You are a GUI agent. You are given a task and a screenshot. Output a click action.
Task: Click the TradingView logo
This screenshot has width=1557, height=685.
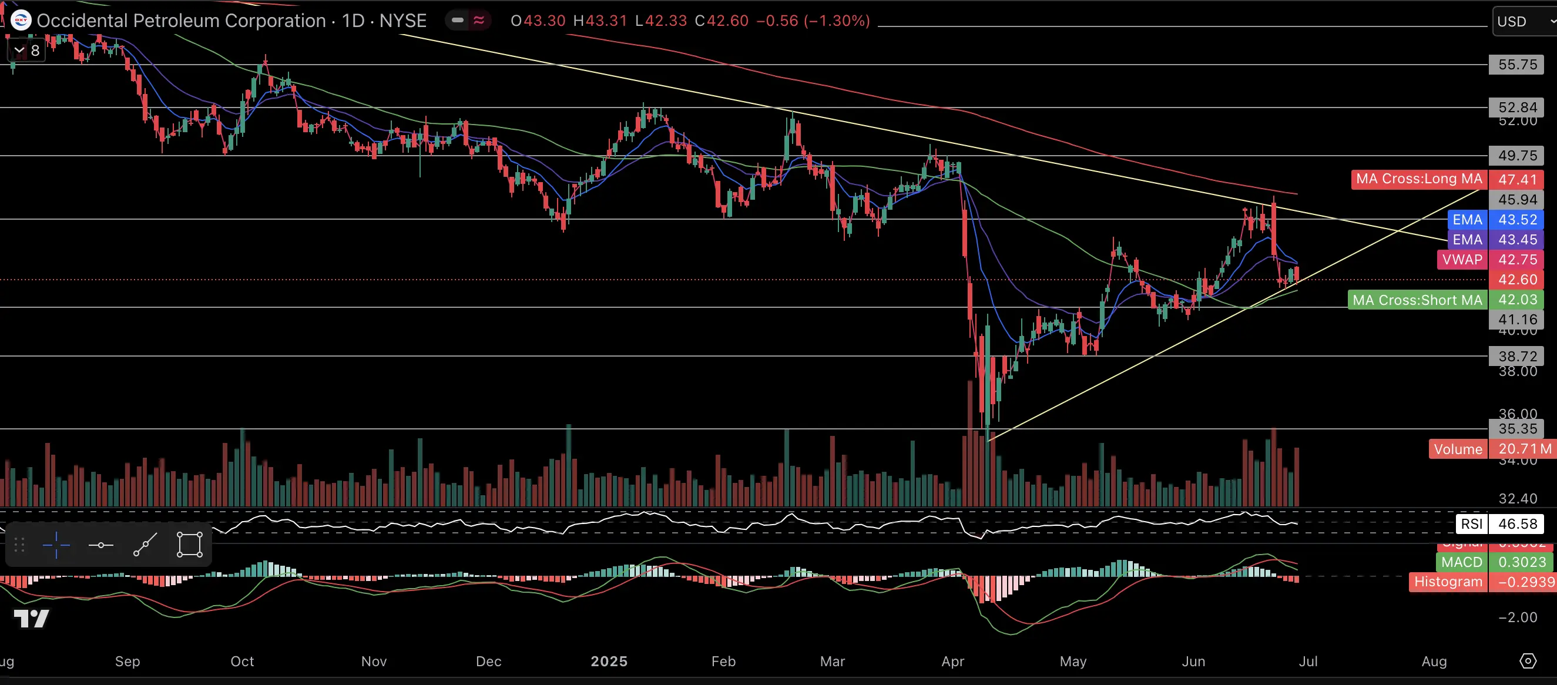coord(31,619)
